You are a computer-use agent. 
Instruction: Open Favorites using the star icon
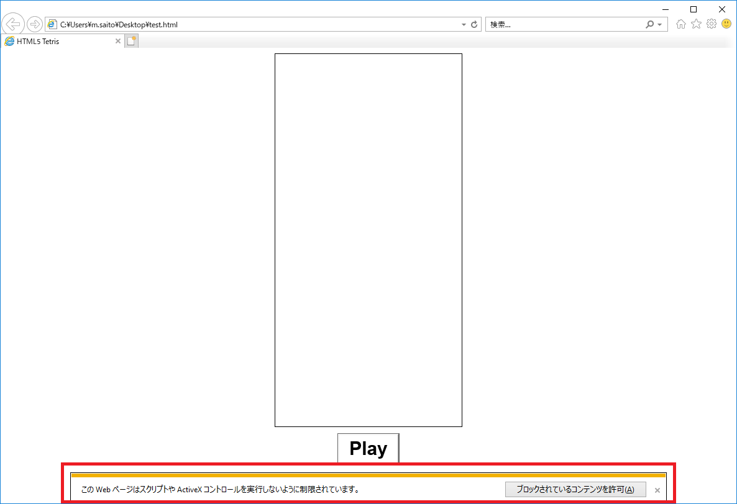696,24
